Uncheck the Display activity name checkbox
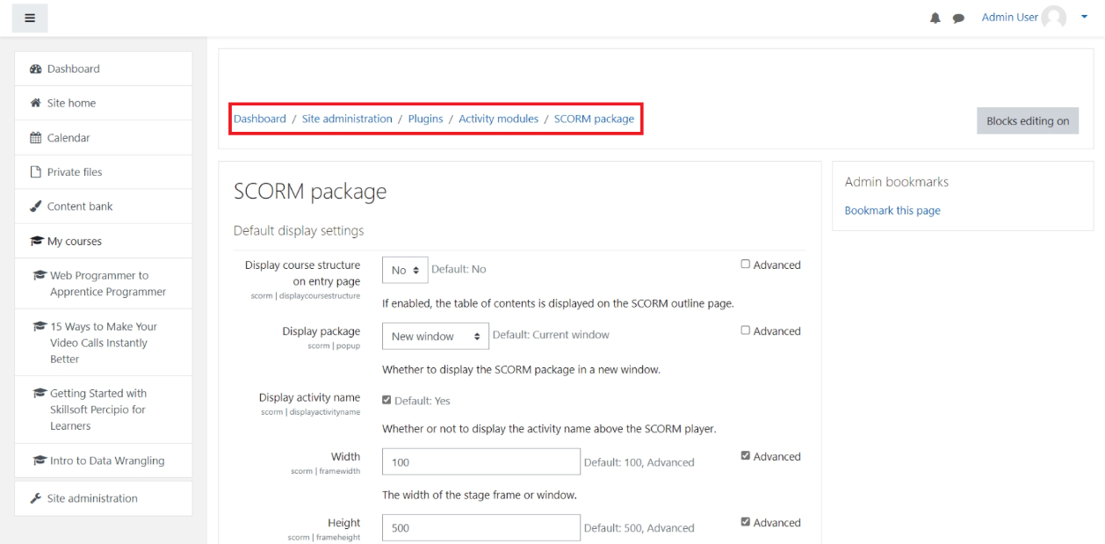This screenshot has height=544, width=1105. pos(387,401)
